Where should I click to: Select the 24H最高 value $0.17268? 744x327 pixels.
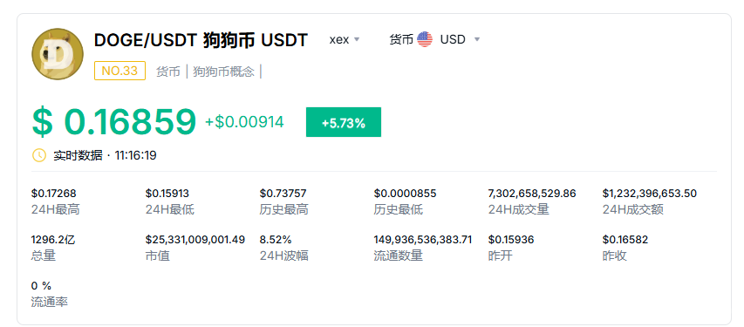click(x=53, y=194)
